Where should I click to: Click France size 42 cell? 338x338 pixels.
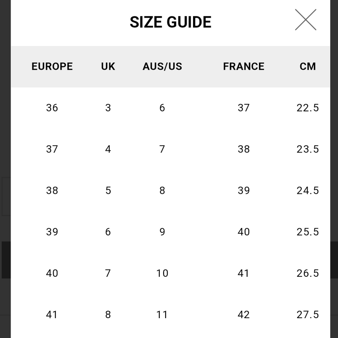tap(243, 315)
